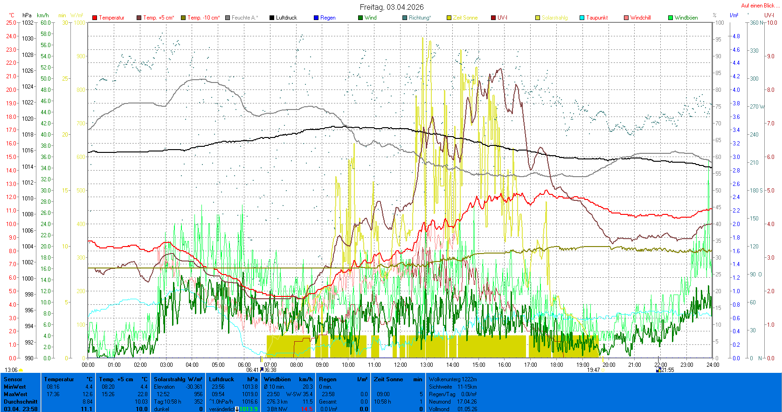The image size is (782, 412).
Task: Select the 'Solarstrahlg' legend label
Action: [554, 18]
